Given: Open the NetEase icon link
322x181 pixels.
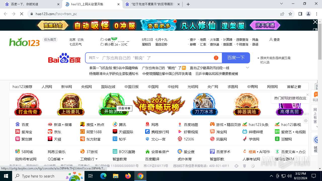Looking at the screenshot, I should [147, 124].
